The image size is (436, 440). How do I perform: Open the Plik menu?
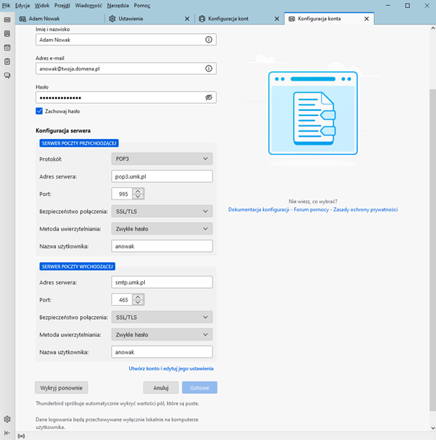tap(6, 5)
